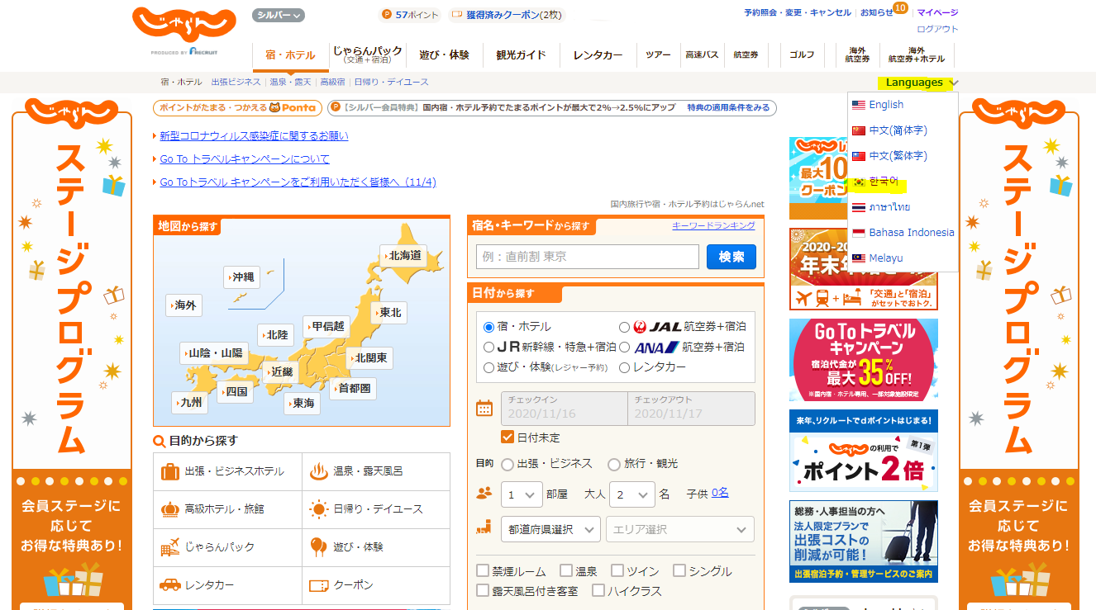This screenshot has height=610, width=1096.
Task: Open the 宿・ホテル main tab
Action: pyautogui.click(x=290, y=55)
